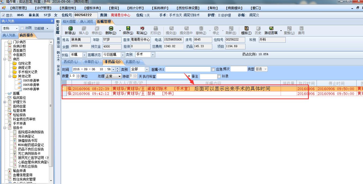This screenshot has height=184, width=363.
Task: Click the 住院号 00256222 field at top
Action: pyautogui.click(x=86, y=15)
